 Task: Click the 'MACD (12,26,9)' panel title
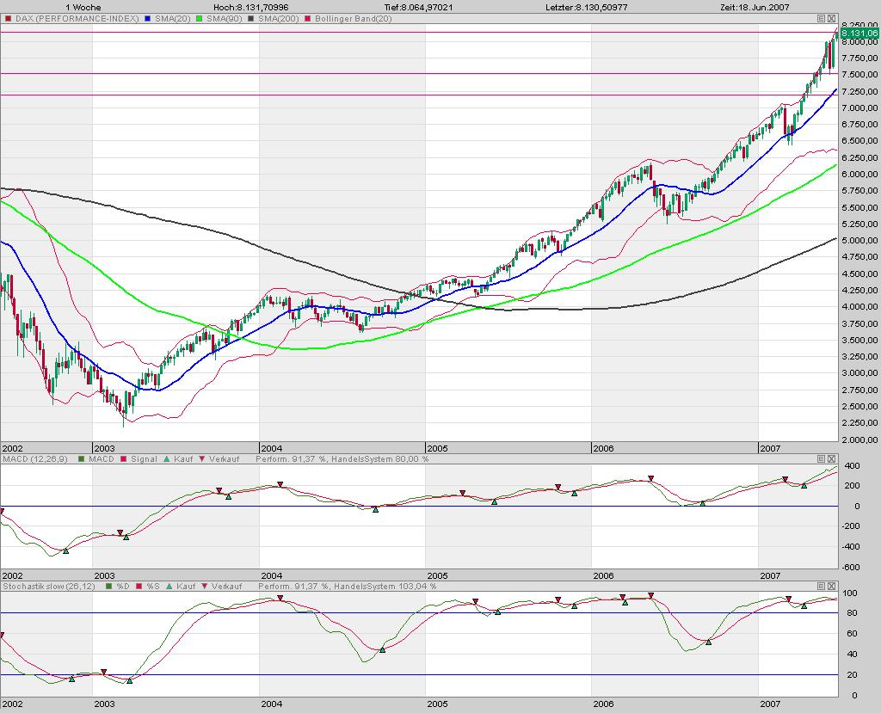[34, 459]
